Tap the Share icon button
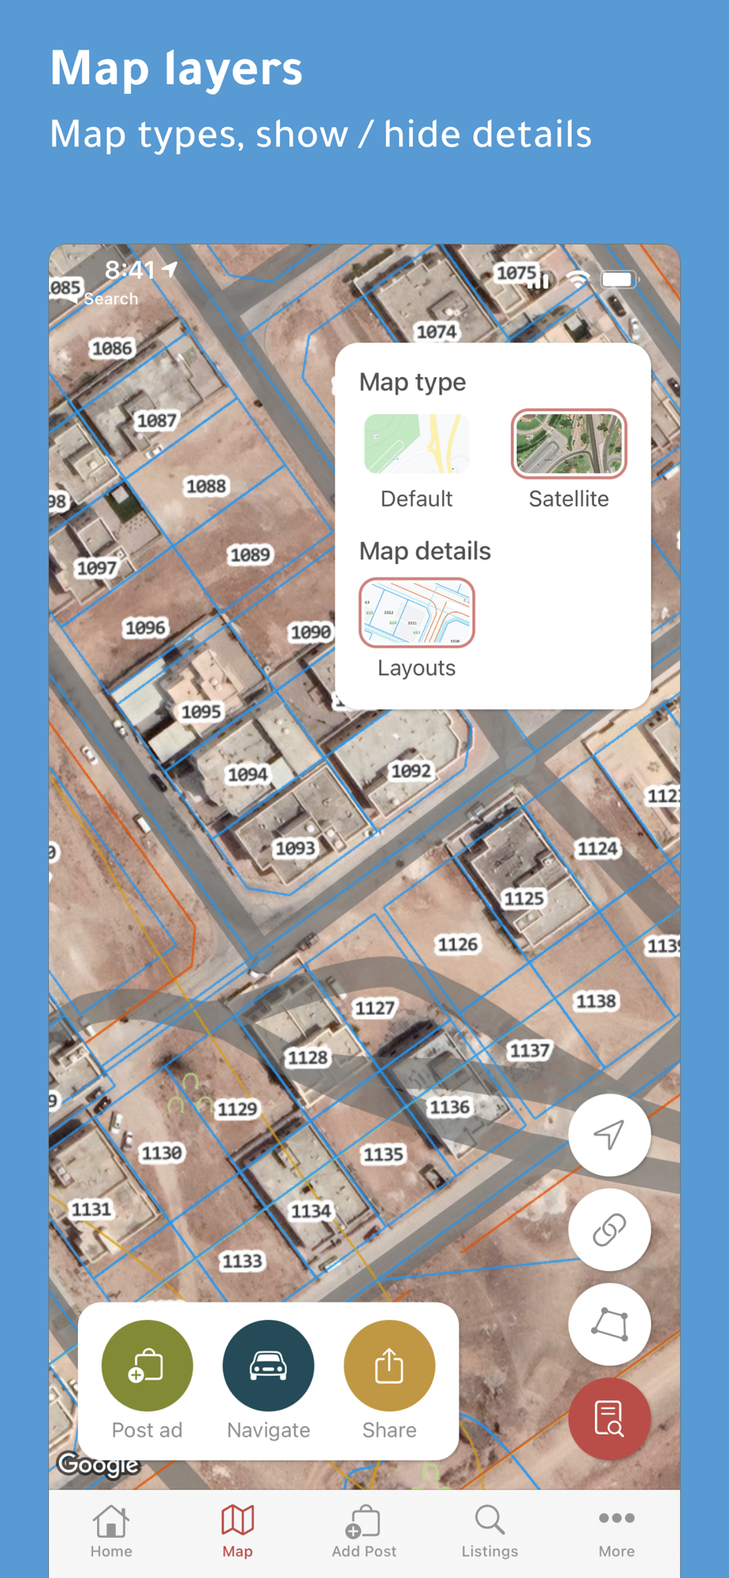The image size is (729, 1578). pyautogui.click(x=389, y=1366)
